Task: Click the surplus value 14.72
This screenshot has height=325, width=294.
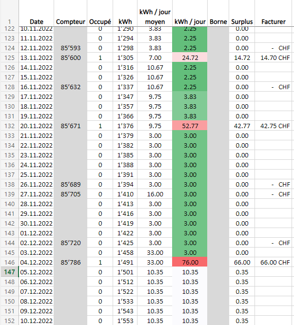Action: point(242,57)
